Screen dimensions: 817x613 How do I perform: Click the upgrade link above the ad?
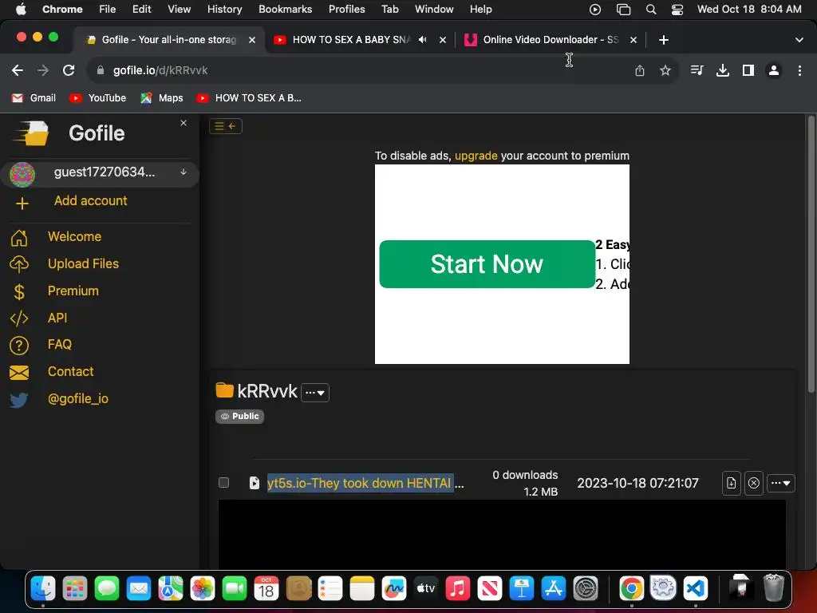(x=476, y=156)
